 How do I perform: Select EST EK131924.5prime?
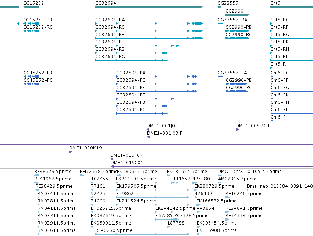pyautogui.click(x=187, y=172)
